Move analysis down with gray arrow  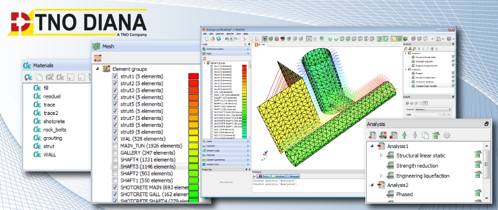point(415,135)
